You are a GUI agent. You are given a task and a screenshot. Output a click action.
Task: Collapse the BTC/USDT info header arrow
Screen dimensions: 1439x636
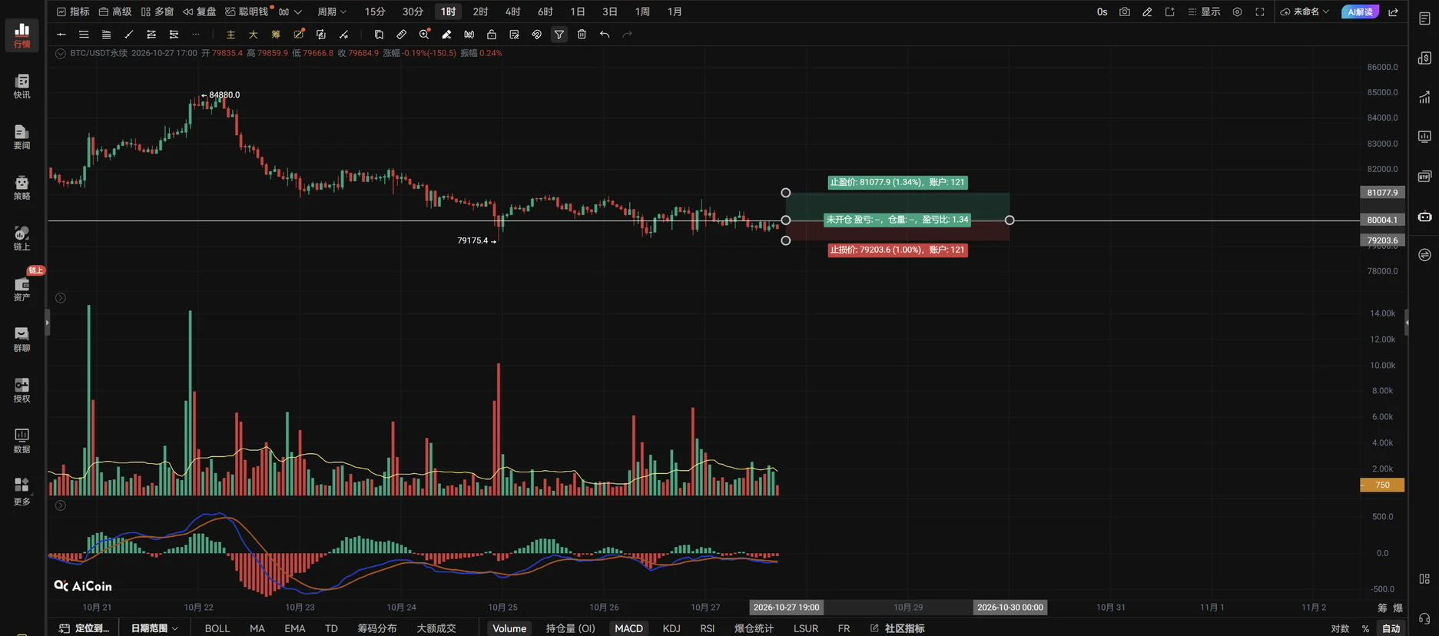61,53
